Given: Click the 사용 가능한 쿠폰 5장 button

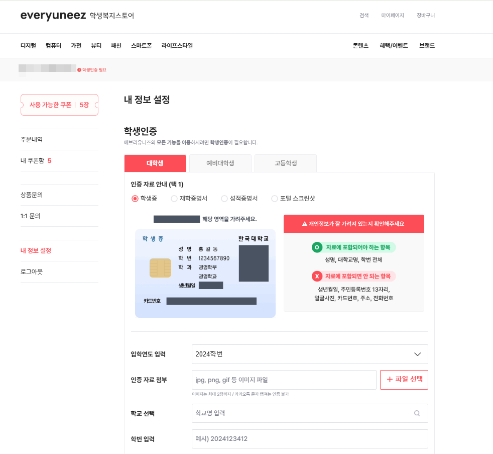Looking at the screenshot, I should (59, 105).
